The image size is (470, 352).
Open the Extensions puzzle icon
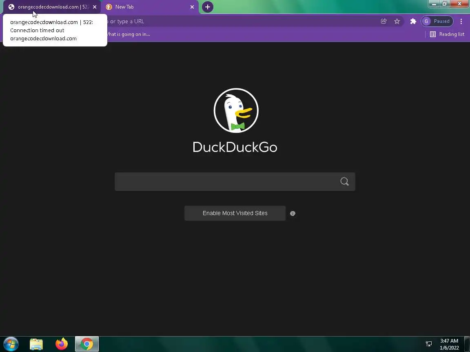point(413,21)
